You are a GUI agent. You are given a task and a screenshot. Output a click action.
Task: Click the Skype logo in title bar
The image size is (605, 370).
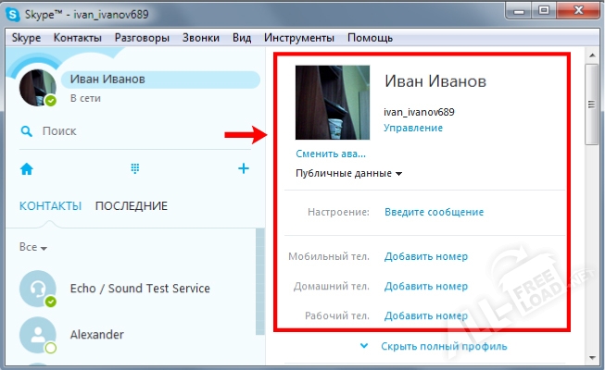(13, 15)
